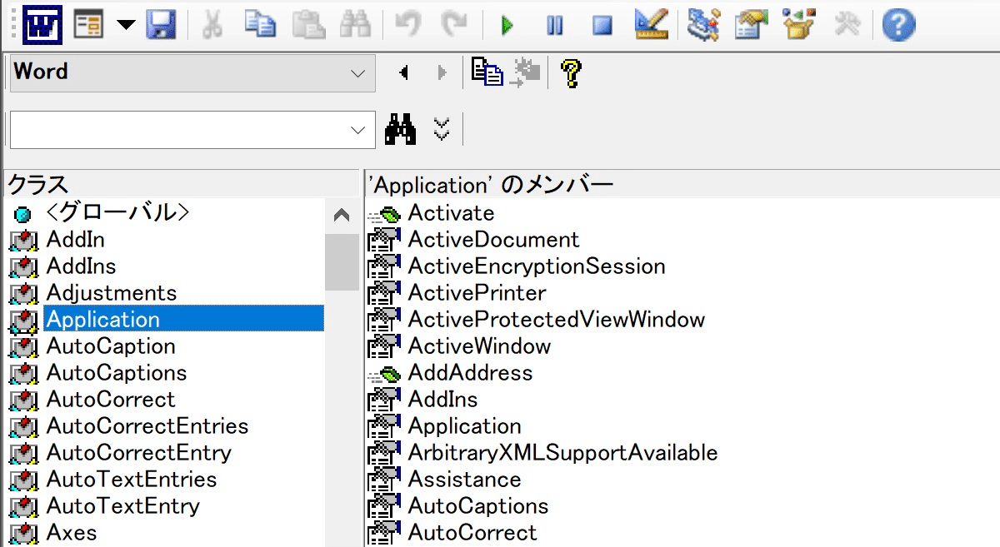Click the Go Forward arrow

(442, 73)
